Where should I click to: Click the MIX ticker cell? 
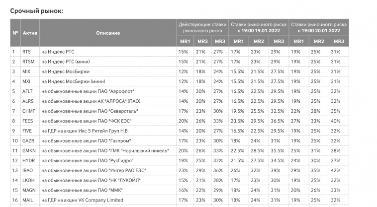pos(26,71)
